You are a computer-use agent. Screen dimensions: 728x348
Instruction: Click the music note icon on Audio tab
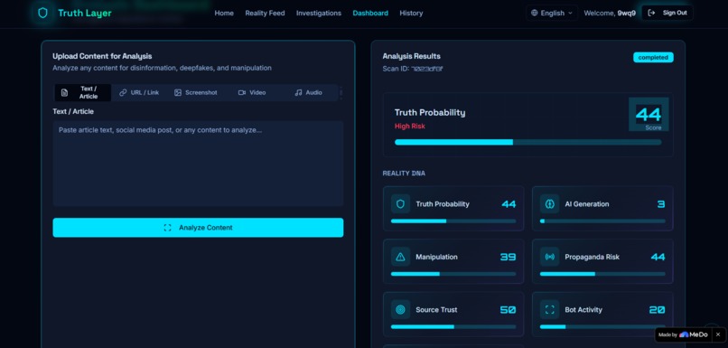click(298, 92)
